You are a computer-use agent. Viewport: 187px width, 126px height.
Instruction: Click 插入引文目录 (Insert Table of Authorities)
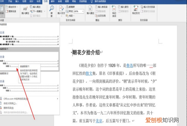tap(148, 7)
